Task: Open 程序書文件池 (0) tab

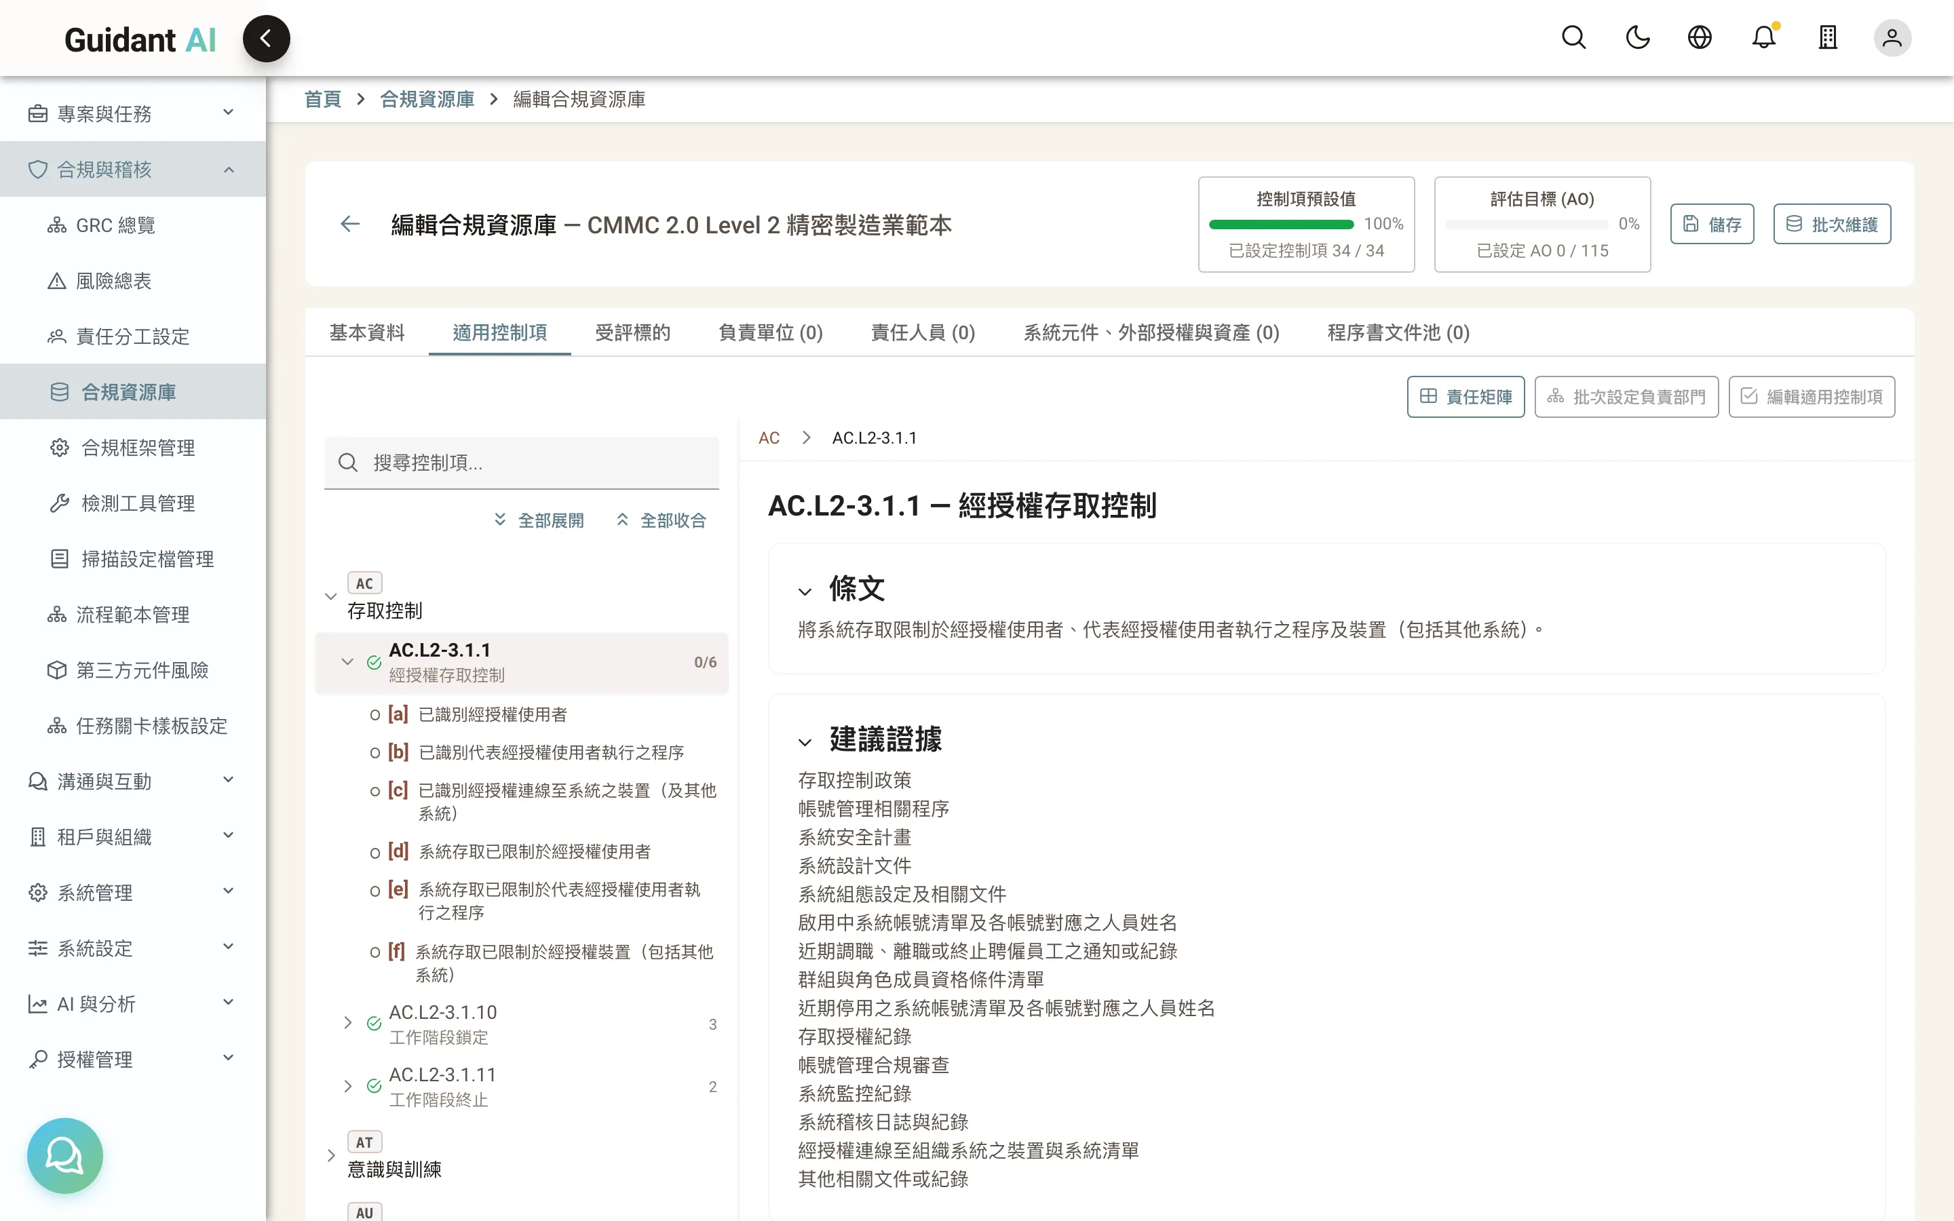Action: click(1398, 332)
